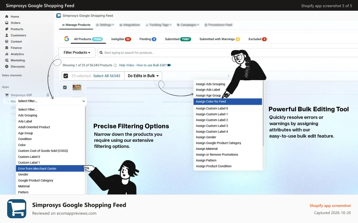The width and height of the screenshot is (358, 223).
Task: Uncheck the 25 selected checkbox
Action: click(x=66, y=76)
